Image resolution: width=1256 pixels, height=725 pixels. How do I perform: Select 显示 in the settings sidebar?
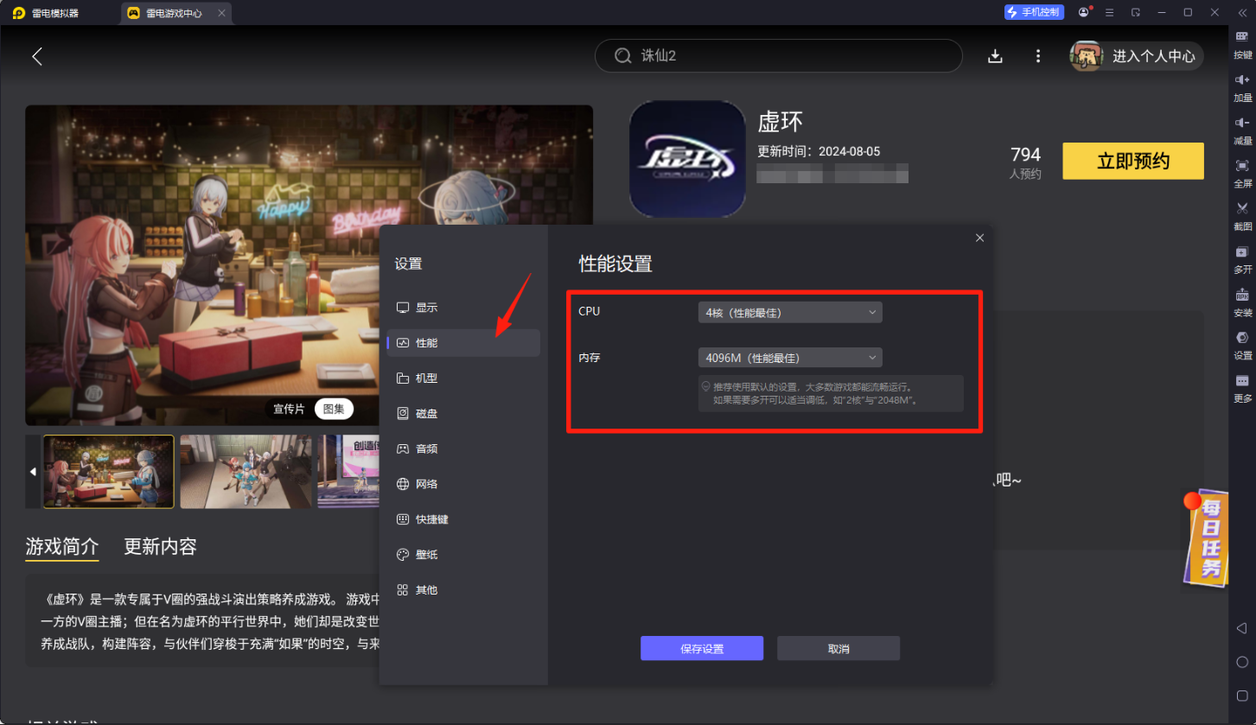[x=463, y=308]
